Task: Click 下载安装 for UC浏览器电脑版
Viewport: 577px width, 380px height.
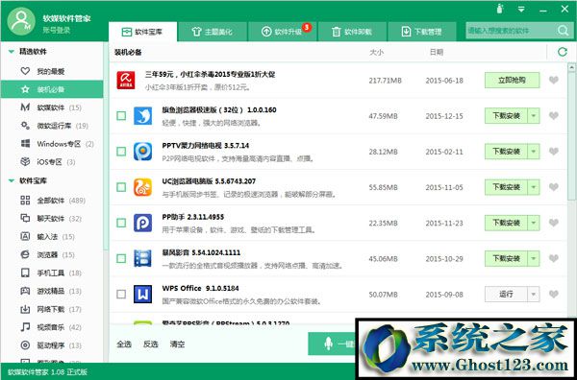Action: (506, 187)
